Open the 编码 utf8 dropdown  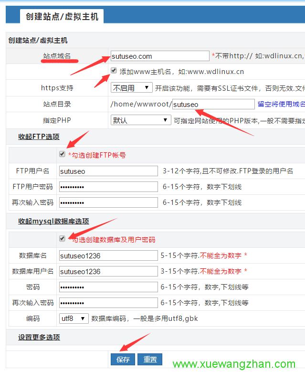click(x=74, y=318)
